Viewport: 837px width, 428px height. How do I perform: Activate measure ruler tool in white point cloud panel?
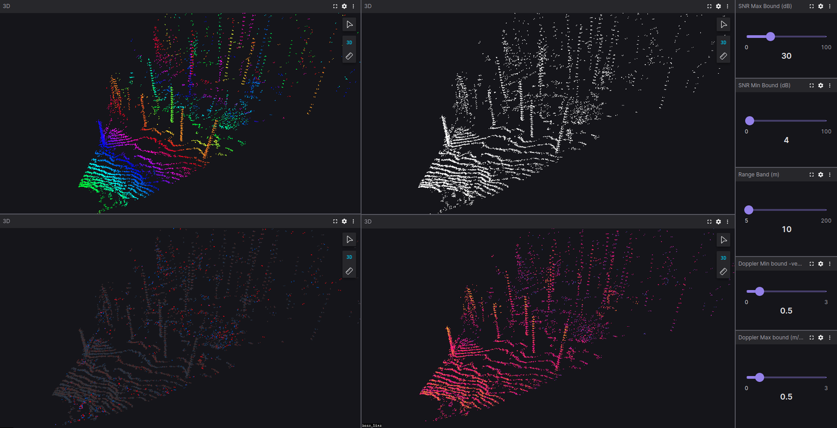coord(723,56)
